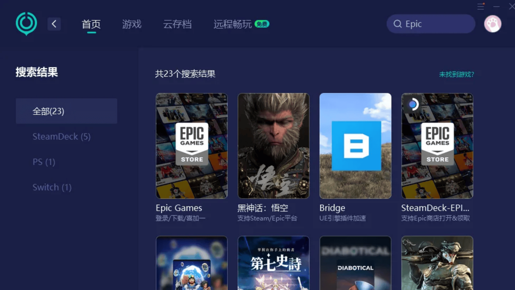The width and height of the screenshot is (515, 290).
Task: Open the Diabotical game thumbnail
Action: coord(355,263)
